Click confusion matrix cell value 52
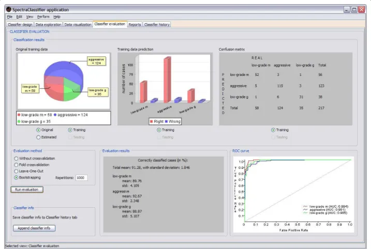The width and height of the screenshot is (371, 249). (x=257, y=75)
